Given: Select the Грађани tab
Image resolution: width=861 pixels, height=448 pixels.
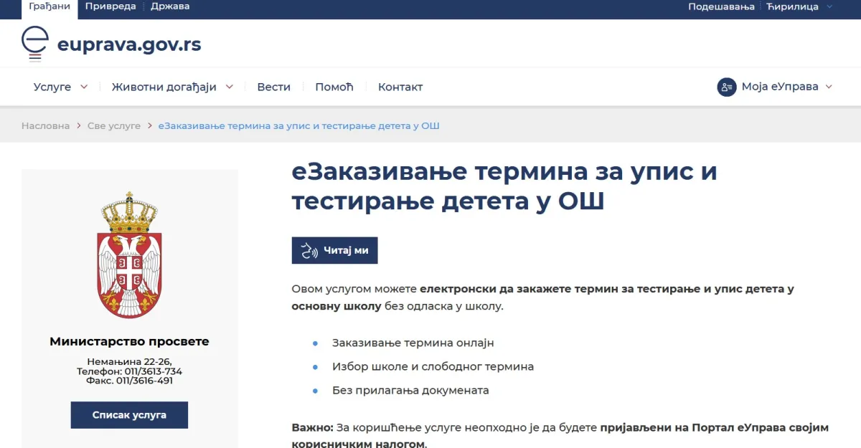Looking at the screenshot, I should [x=50, y=6].
